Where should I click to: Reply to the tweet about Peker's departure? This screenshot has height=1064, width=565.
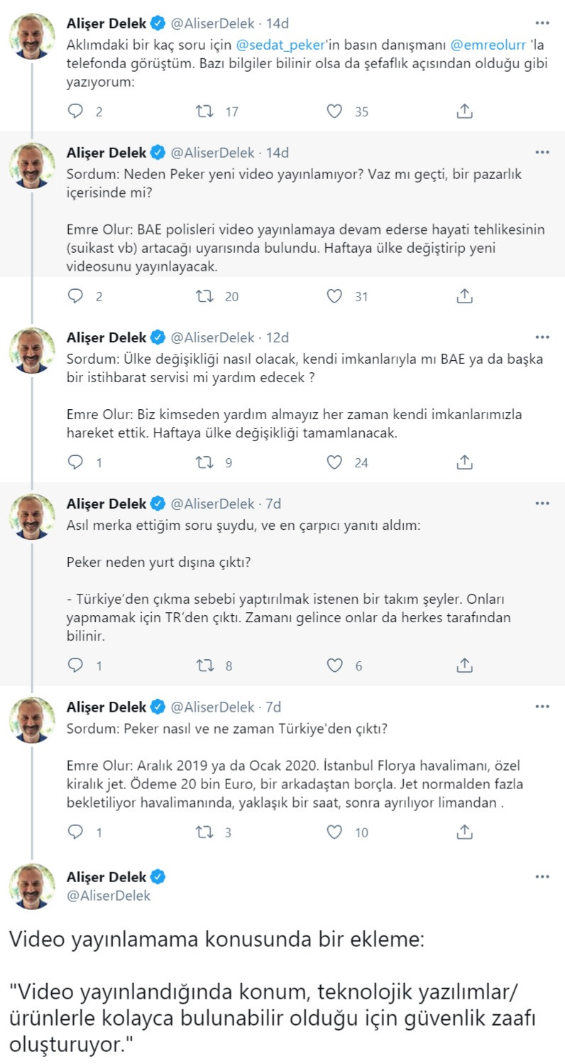[76, 666]
